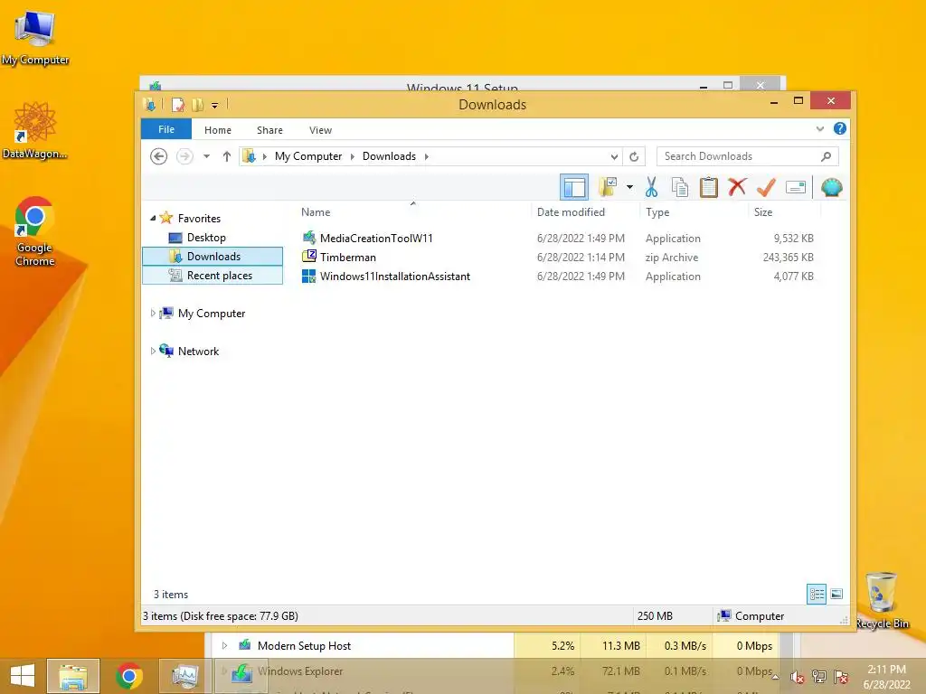
Task: Select the MediaCreationToolW11 file
Action: tap(376, 239)
